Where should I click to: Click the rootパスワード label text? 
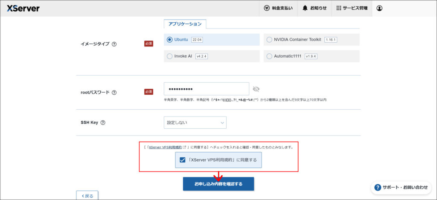tap(95, 93)
